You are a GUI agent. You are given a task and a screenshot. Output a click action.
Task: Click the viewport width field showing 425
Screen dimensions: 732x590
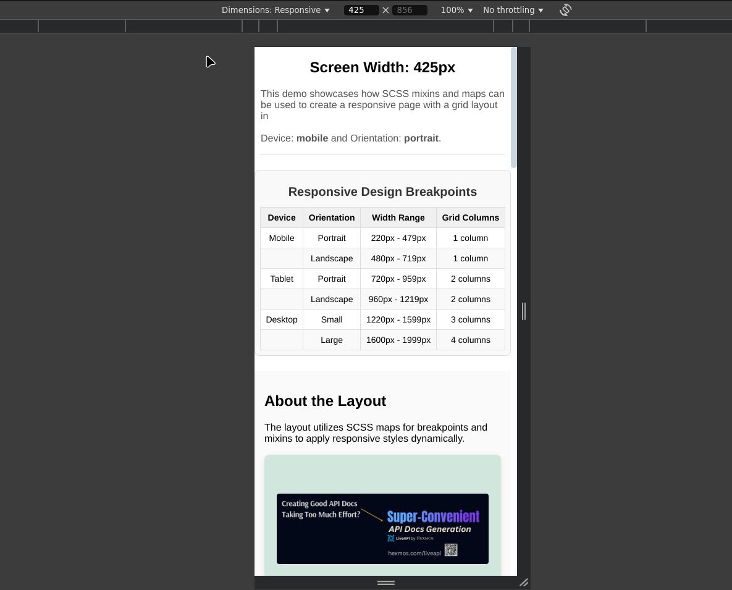click(x=361, y=10)
